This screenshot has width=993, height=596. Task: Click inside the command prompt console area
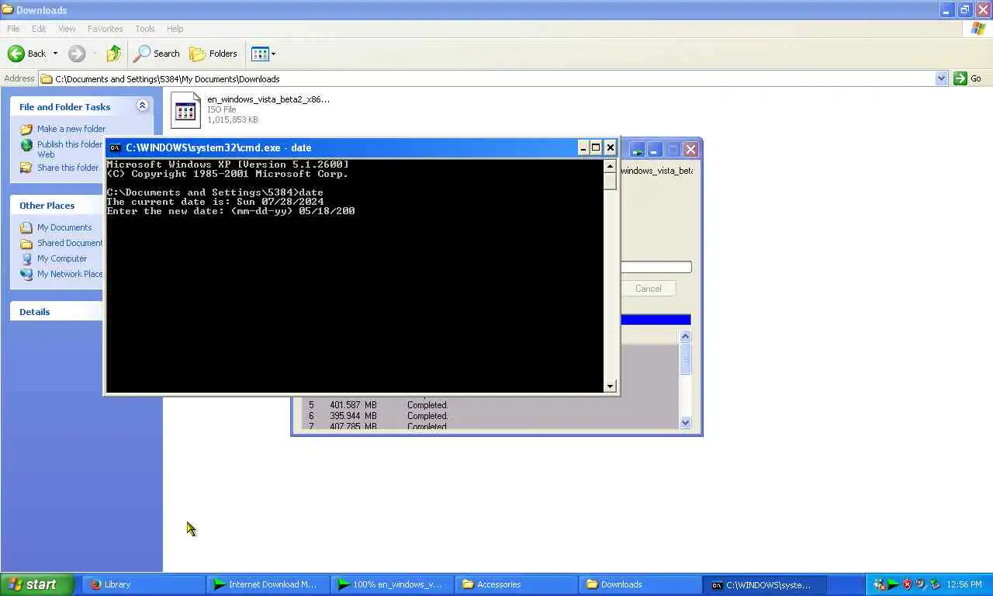click(x=355, y=275)
